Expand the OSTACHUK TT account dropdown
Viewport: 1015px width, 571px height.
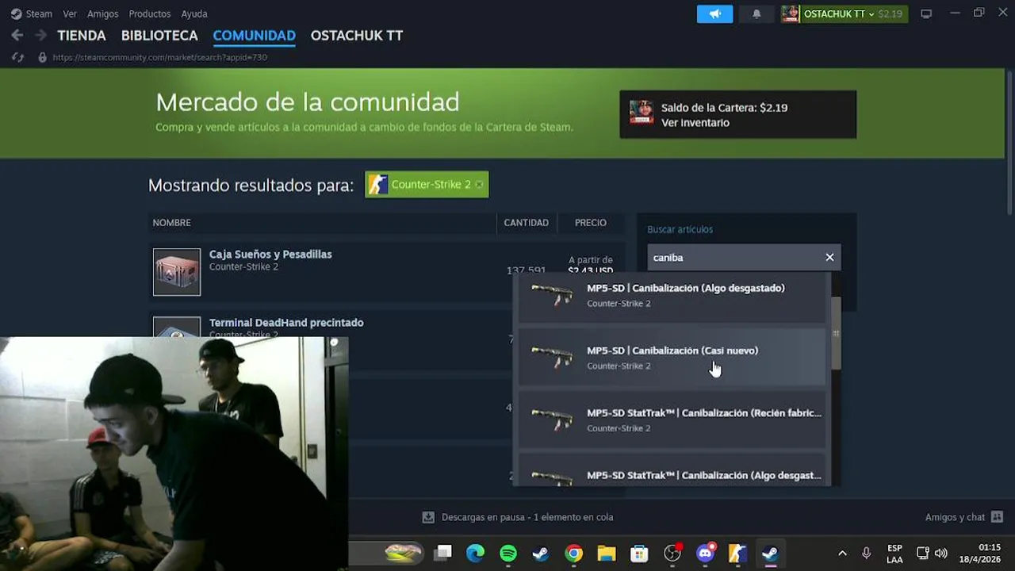click(839, 13)
